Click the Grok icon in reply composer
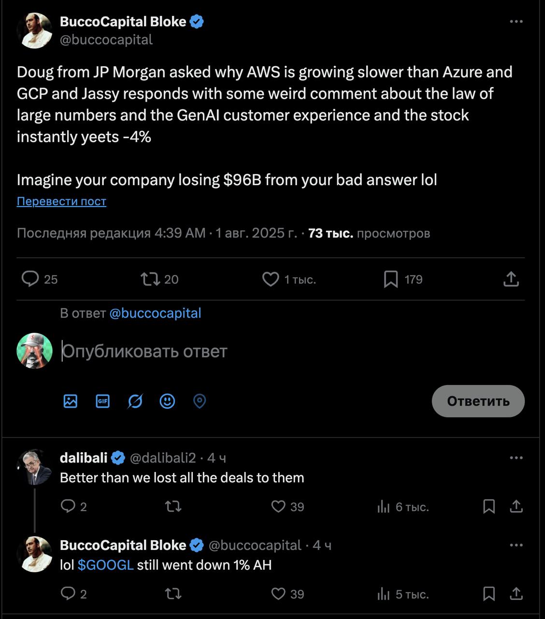Viewport: 545px width, 619px height. 135,401
